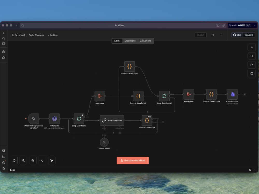Select the Code in JavaScript2 node

click(x=129, y=66)
